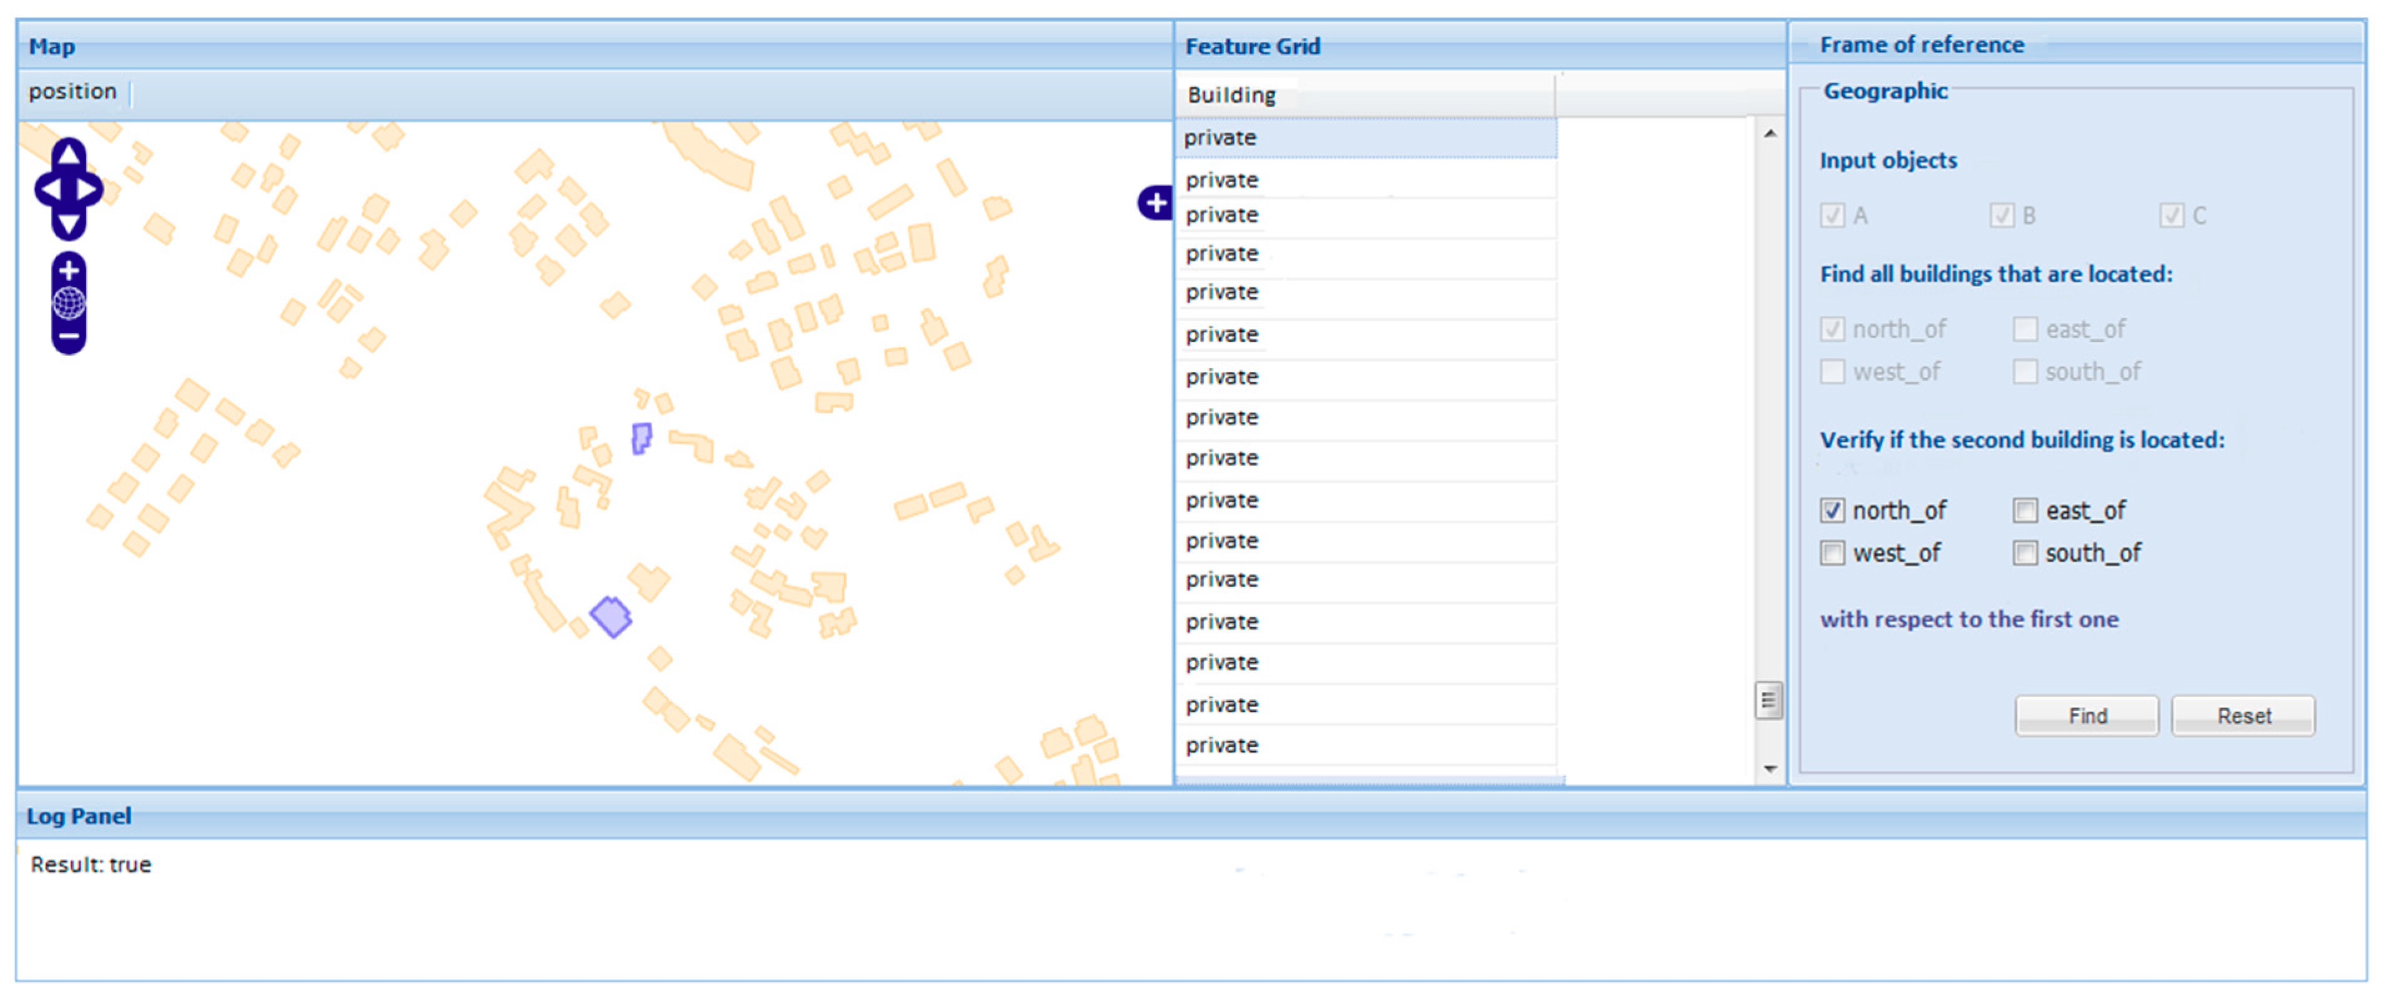Zoom to full extent with globe icon

(69, 303)
